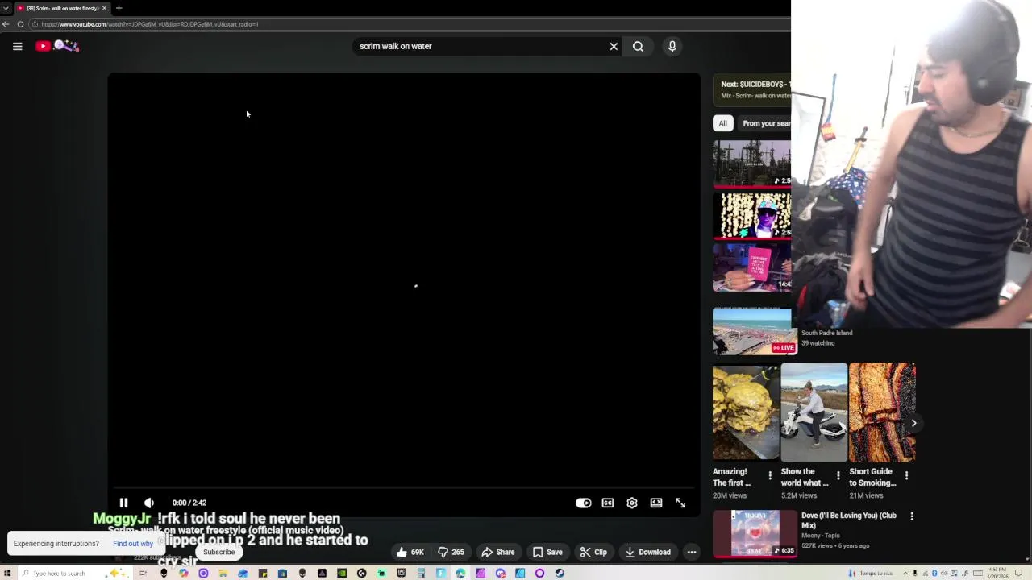
Task: Play the sparkly lights thumbnail video
Action: coord(752,215)
